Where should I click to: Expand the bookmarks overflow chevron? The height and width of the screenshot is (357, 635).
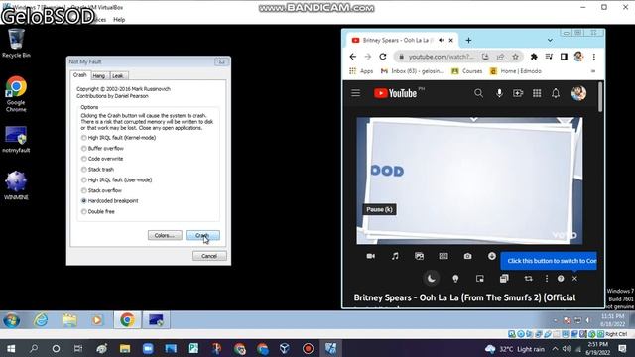coord(593,71)
